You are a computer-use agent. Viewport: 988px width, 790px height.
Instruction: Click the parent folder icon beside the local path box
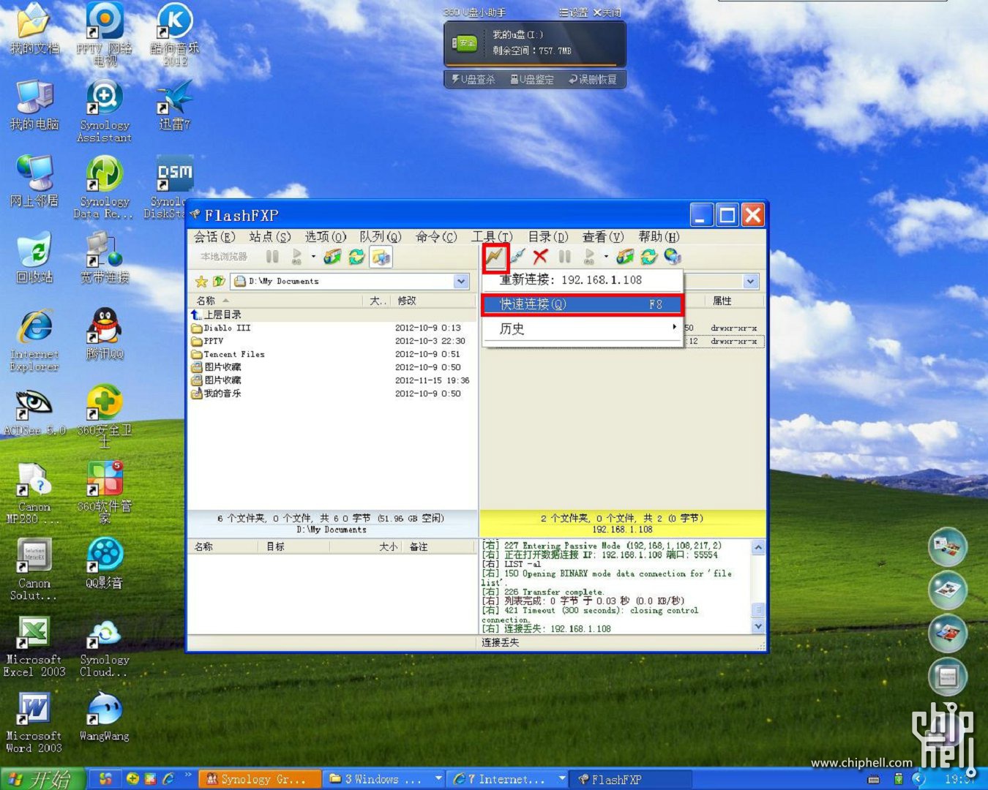[x=218, y=282]
